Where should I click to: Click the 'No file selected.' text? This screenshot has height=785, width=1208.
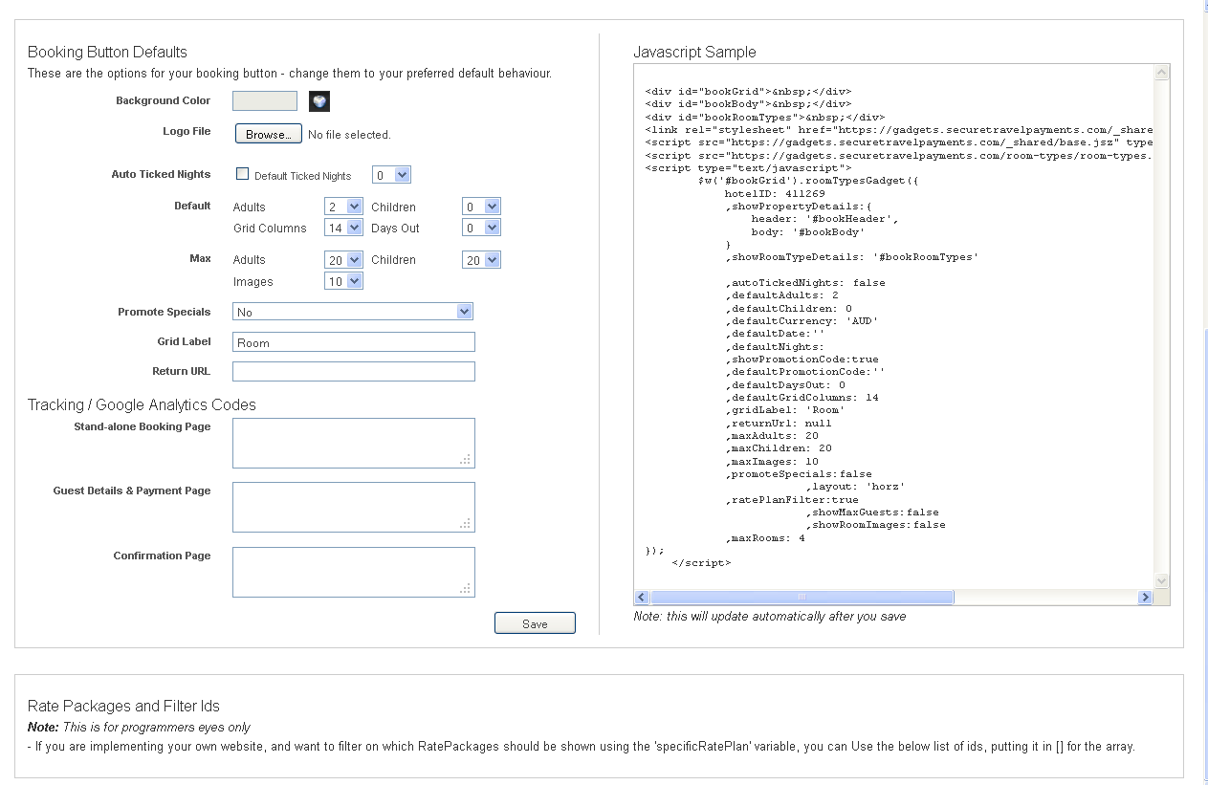(x=349, y=135)
